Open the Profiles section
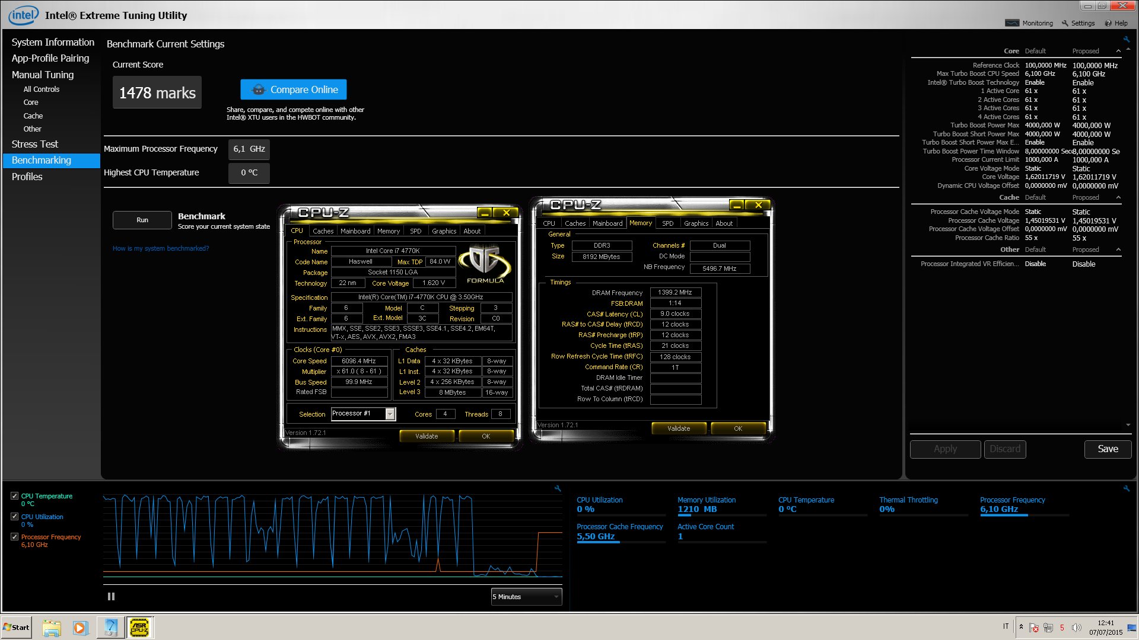1139x640 pixels. 27,177
